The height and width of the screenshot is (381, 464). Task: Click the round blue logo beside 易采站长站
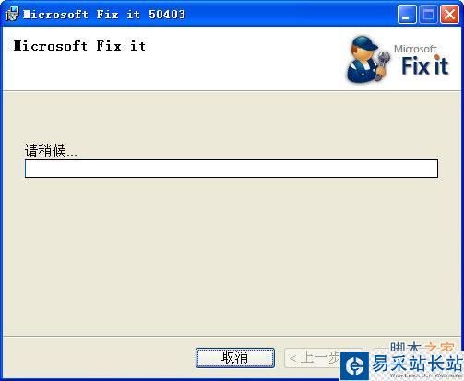tap(354, 365)
